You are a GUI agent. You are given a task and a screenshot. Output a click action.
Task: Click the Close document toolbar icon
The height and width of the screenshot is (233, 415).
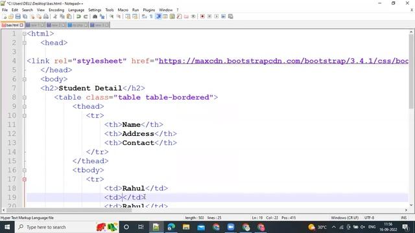pos(32,16)
